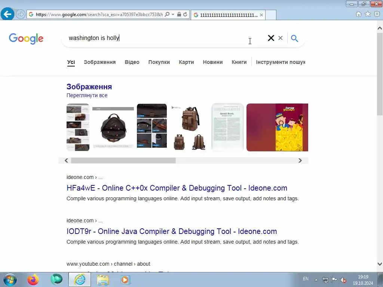Go back with the browser Back arrow
Screen dimensions: 383x287
click(7, 14)
